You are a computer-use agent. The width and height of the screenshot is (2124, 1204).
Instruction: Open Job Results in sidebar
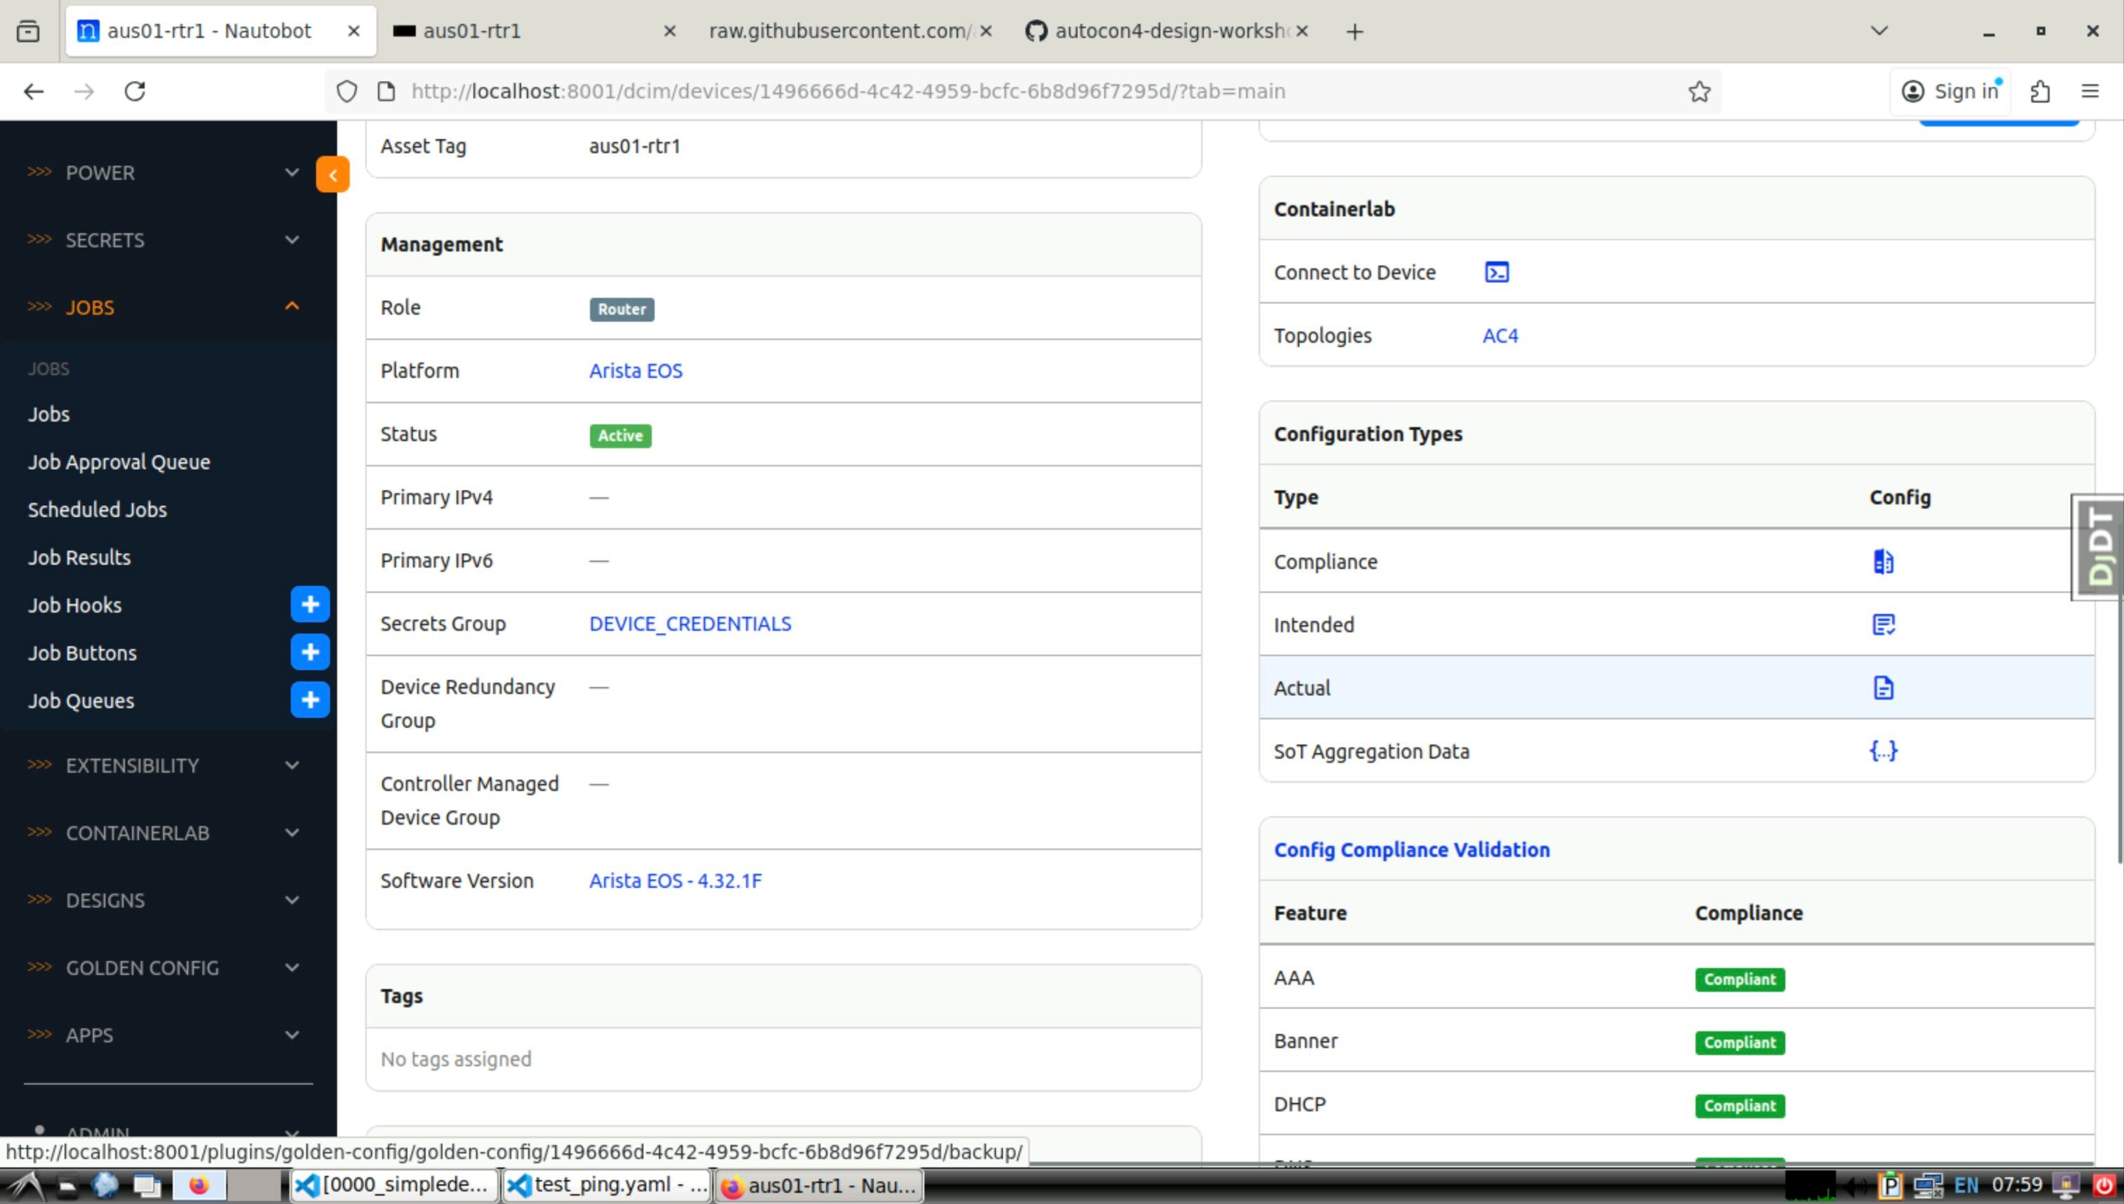pos(79,557)
